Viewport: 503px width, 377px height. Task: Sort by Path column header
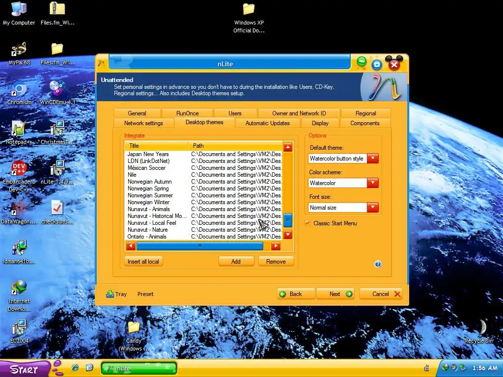point(235,145)
